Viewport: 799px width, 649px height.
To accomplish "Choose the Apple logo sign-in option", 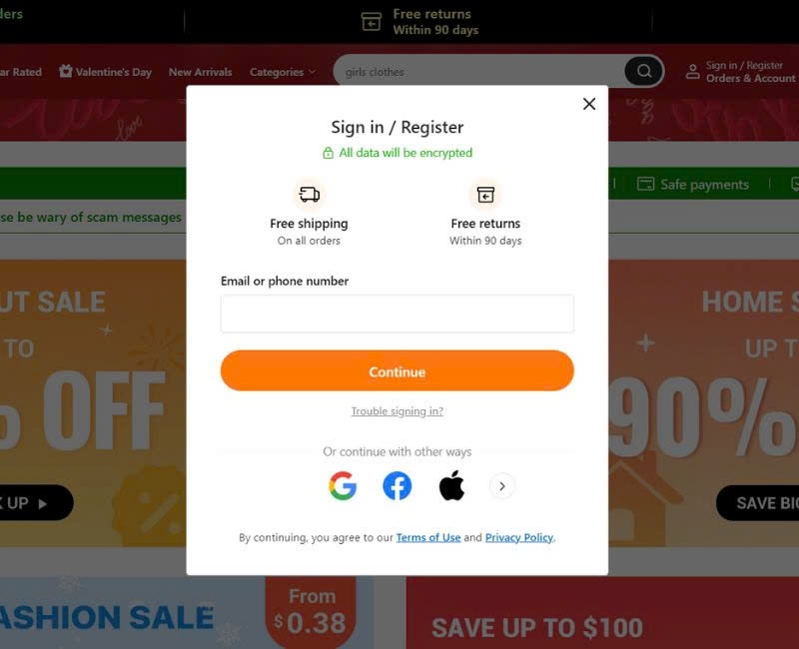I will (451, 485).
